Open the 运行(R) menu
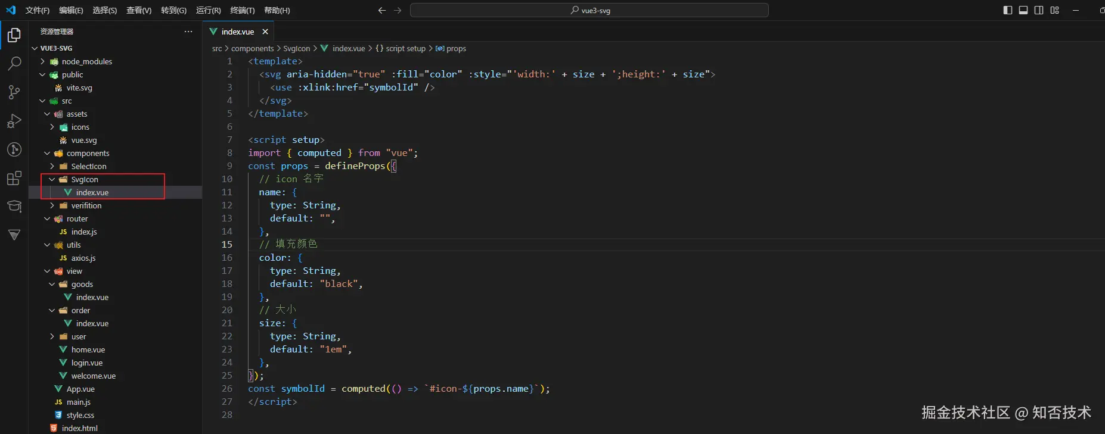The image size is (1105, 434). 208,10
